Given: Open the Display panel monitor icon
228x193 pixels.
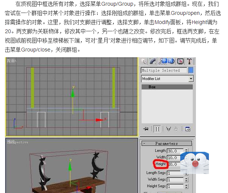Looking at the screenshot, I should click(x=180, y=61).
